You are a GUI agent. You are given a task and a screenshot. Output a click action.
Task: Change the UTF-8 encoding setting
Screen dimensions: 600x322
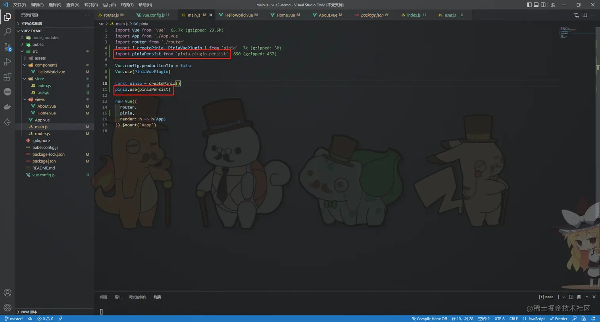pos(500,318)
